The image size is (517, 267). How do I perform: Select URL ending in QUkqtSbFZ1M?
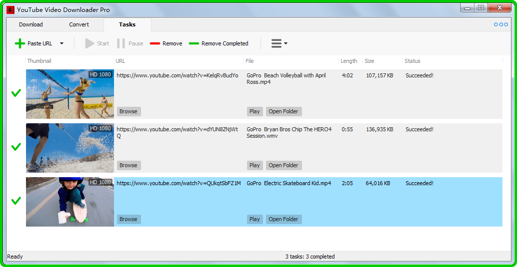178,183
